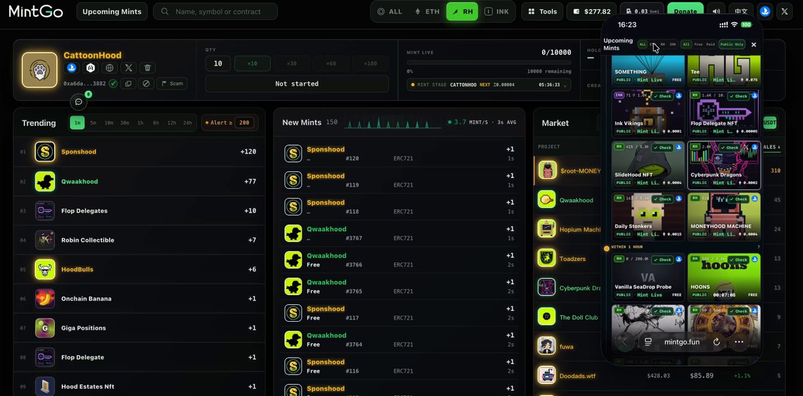Open the chat bubble with the 0 badge
Screen dimensions: 803x396
[78, 102]
